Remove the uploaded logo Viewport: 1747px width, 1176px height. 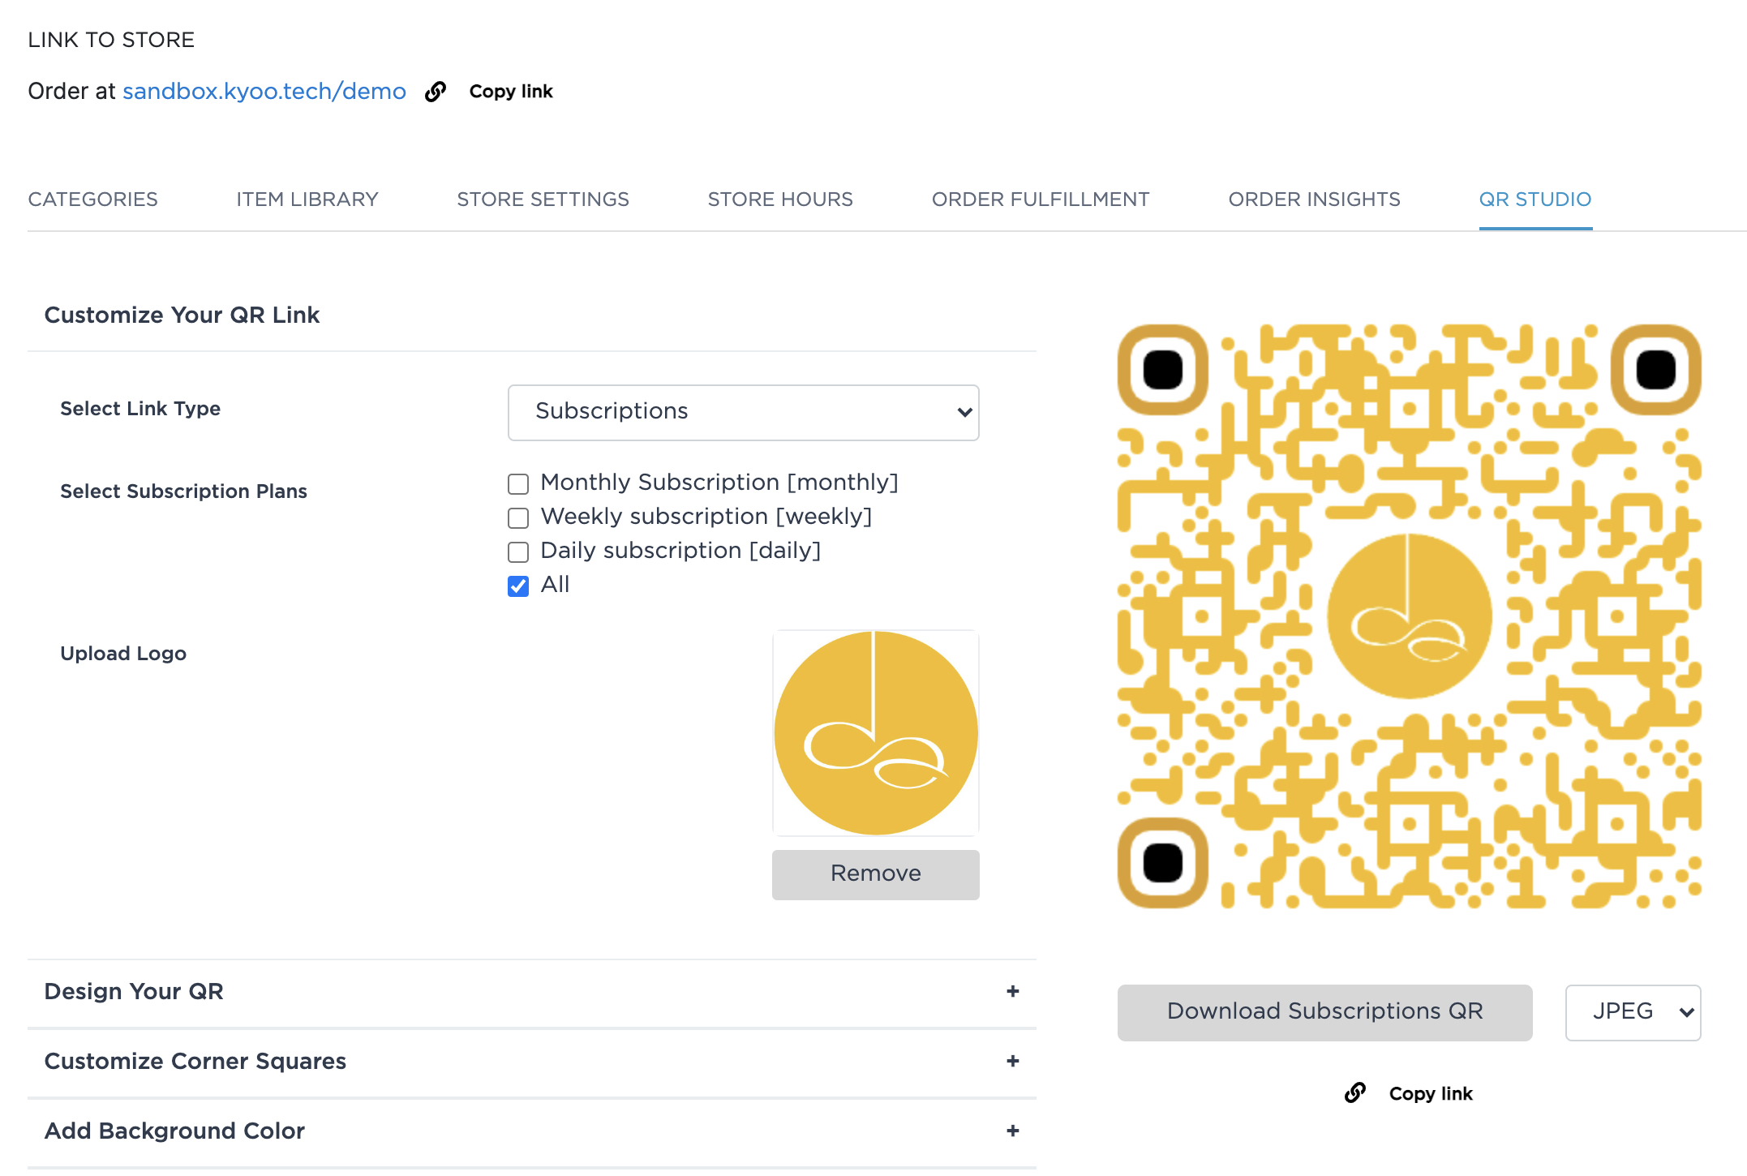[x=875, y=873]
